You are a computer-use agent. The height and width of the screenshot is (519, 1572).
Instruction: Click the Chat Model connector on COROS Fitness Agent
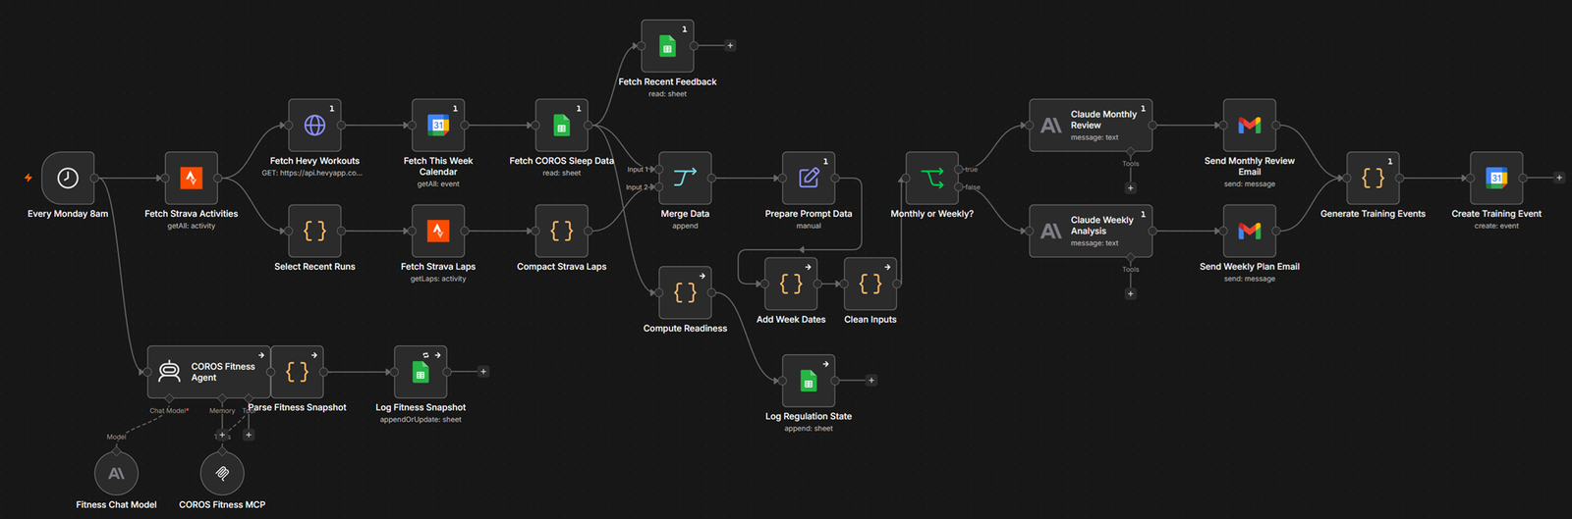point(170,399)
